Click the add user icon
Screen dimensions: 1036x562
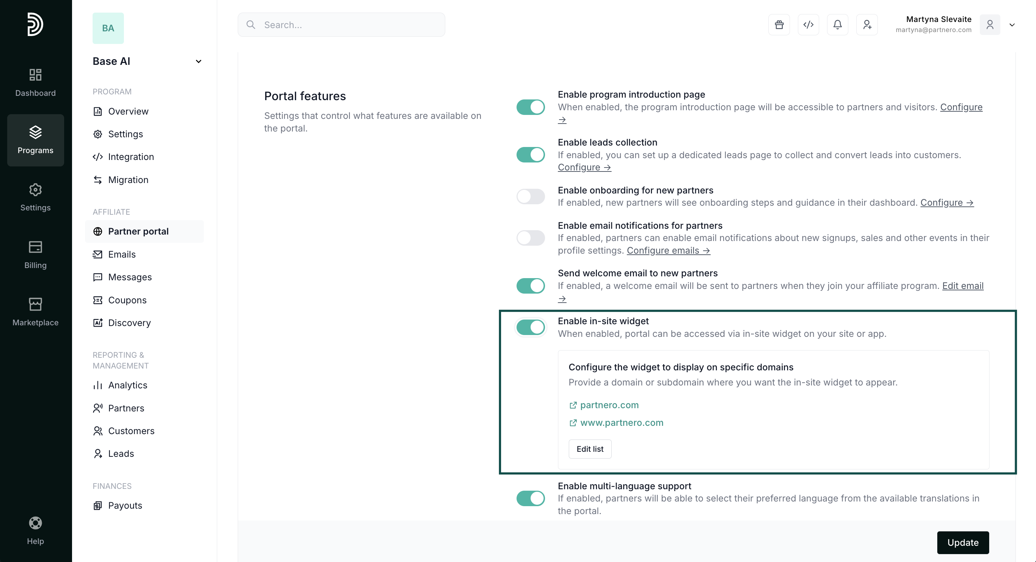click(867, 25)
